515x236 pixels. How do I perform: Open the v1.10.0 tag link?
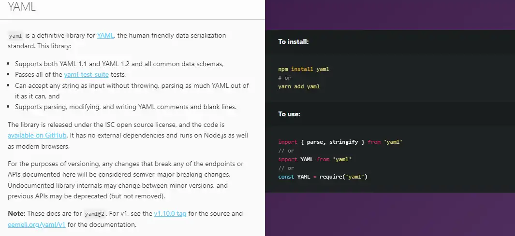170,213
